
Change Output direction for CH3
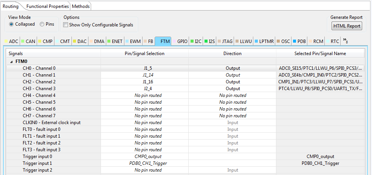coord(232,89)
